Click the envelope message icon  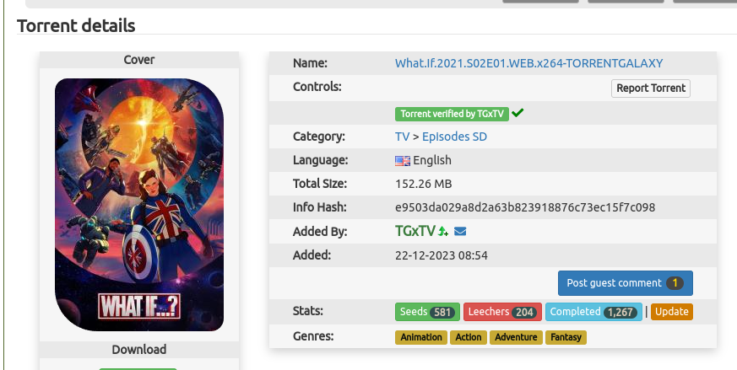click(x=460, y=231)
